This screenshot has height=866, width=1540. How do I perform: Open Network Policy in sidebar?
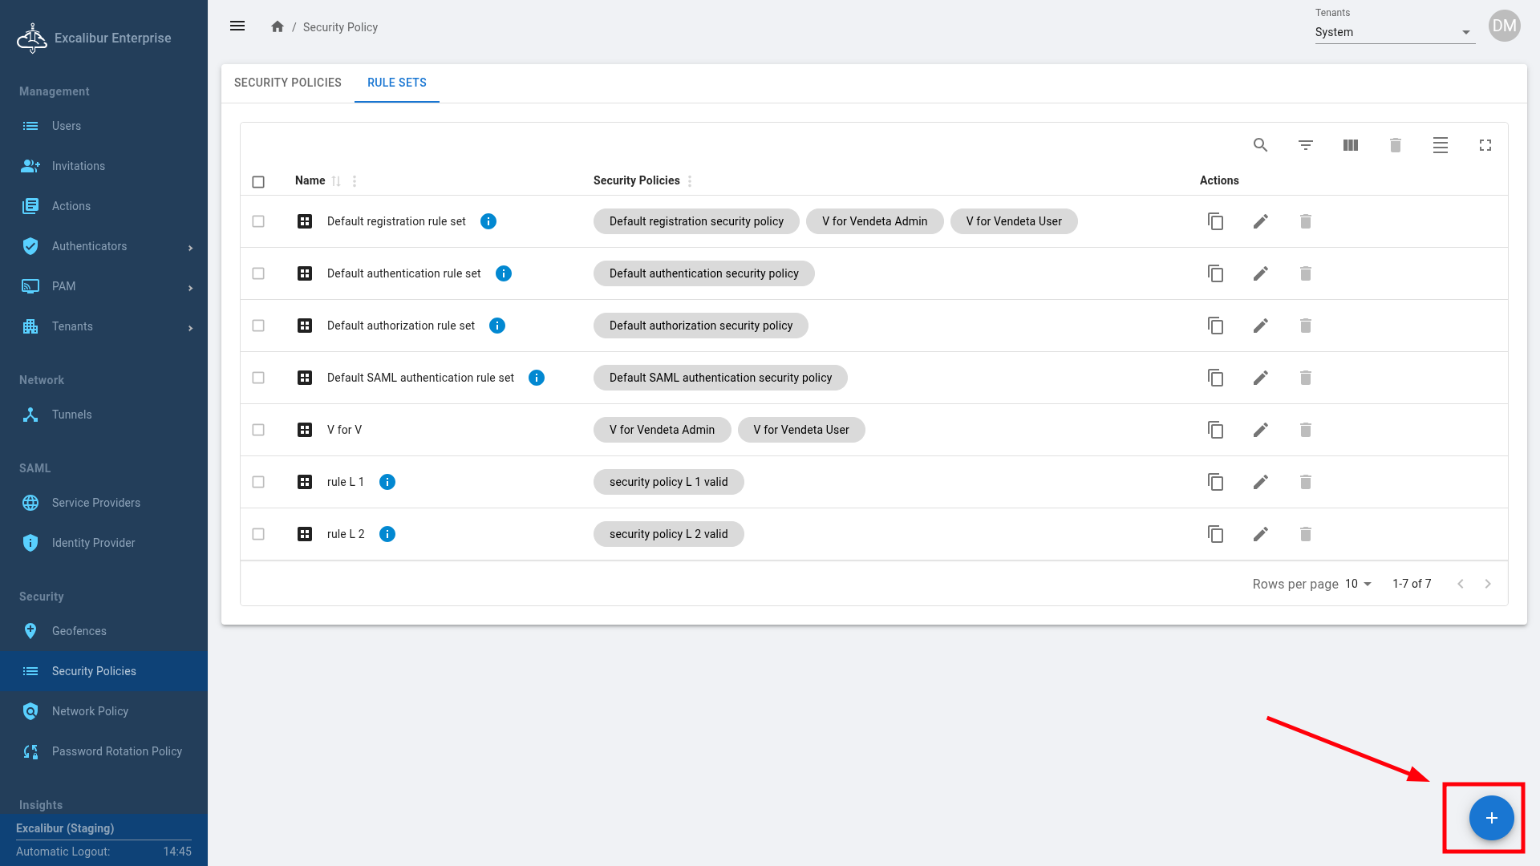click(x=90, y=711)
